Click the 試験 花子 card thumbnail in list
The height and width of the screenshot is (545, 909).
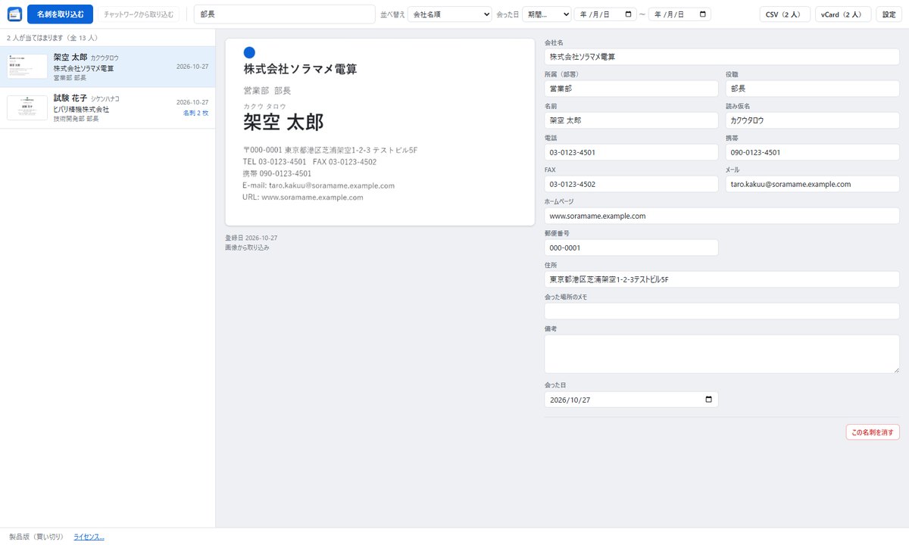(x=27, y=108)
